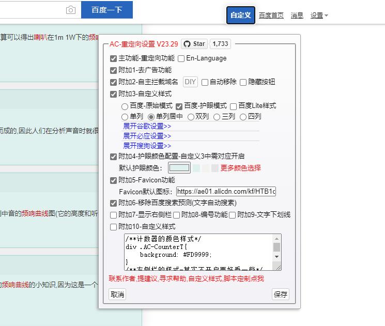The image size is (385, 326).
Task: Expand the 设置 dropdown menu
Action: click(319, 15)
